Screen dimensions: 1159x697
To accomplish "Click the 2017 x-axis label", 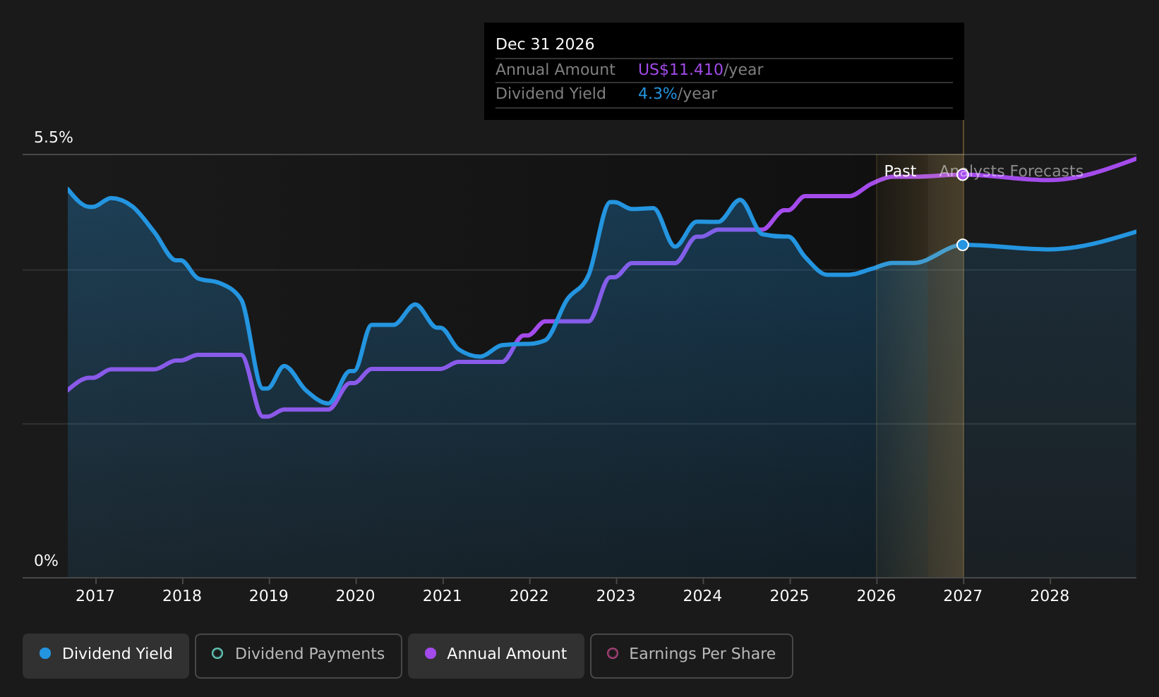I will 95,596.
